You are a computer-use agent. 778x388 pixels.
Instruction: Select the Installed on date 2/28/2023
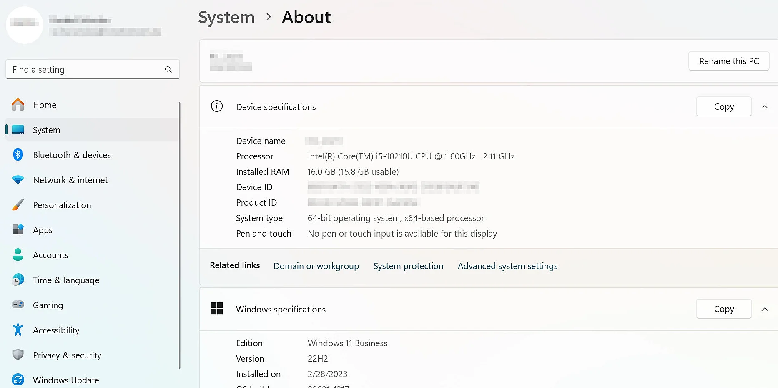[x=327, y=374]
